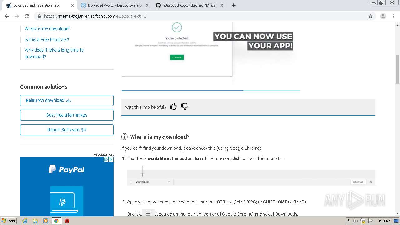
Task: Click the green Continue button in video
Action: tap(177, 57)
